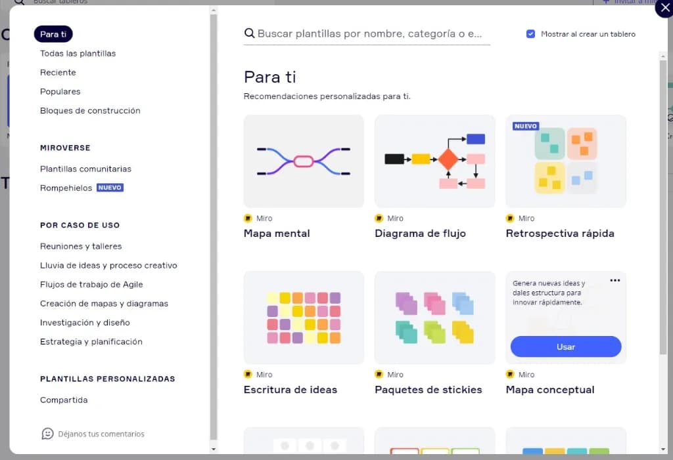Screen dimensions: 673x460
Task: Click the NUEVO badge on Retrospectiva rápida thumbnail
Action: click(526, 126)
